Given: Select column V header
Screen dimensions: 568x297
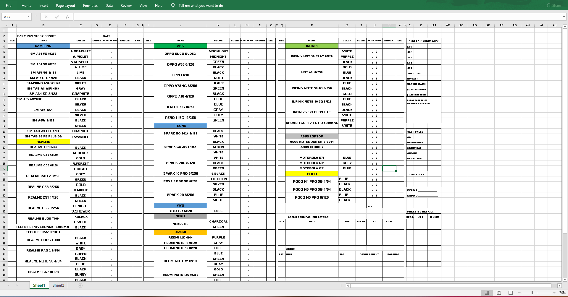Looking at the screenshot, I should [389, 25].
